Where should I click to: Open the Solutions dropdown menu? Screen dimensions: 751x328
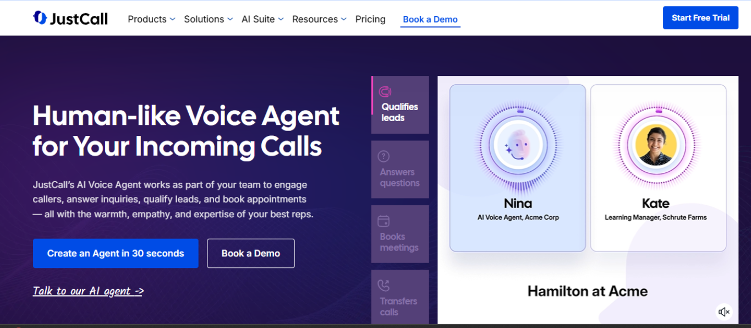tap(208, 19)
